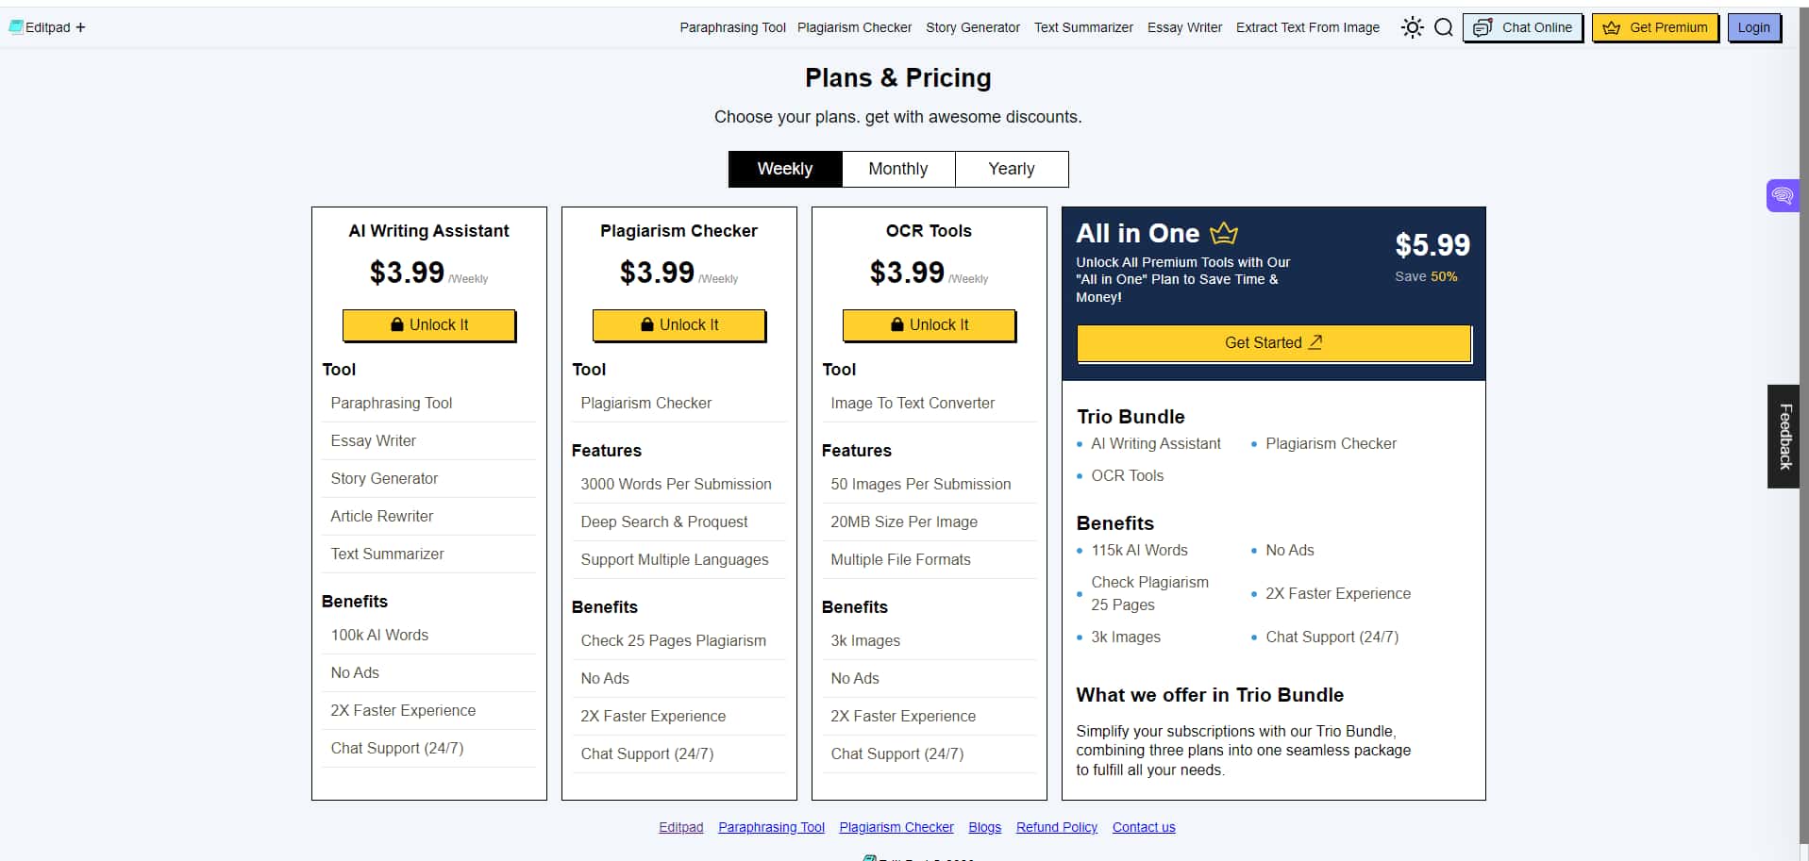The image size is (1809, 861).
Task: Click the Login button
Action: point(1754,27)
